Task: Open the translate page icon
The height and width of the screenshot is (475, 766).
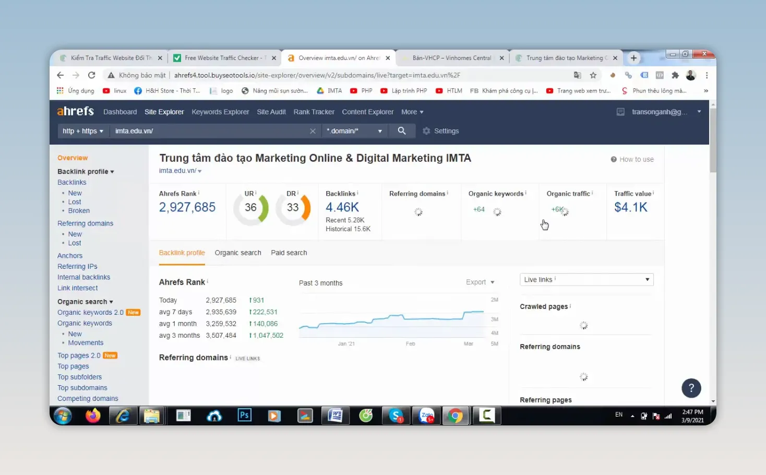Action: [x=577, y=75]
